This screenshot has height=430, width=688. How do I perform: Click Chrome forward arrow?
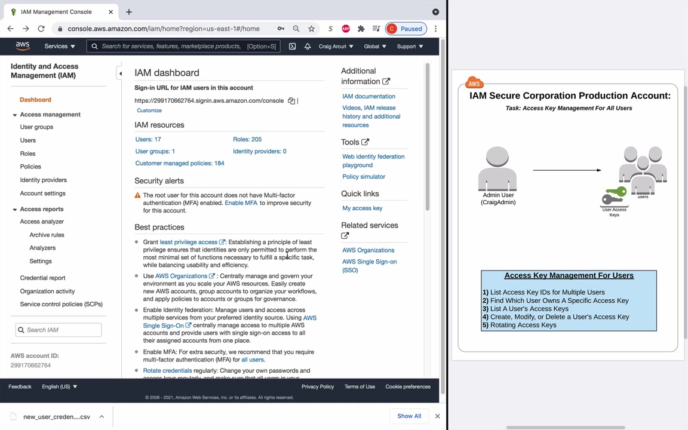[26, 29]
